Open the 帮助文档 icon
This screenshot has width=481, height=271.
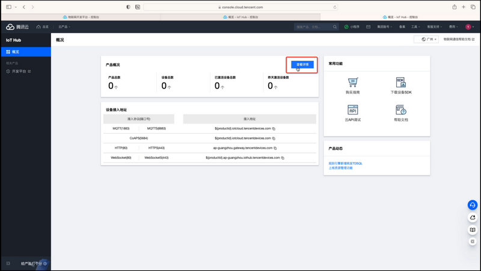point(400,110)
